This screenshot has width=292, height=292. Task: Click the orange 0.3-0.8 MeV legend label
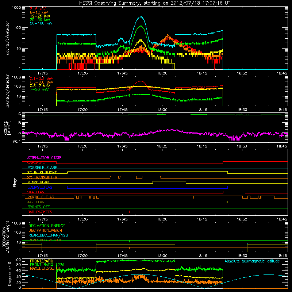[x=42, y=82]
